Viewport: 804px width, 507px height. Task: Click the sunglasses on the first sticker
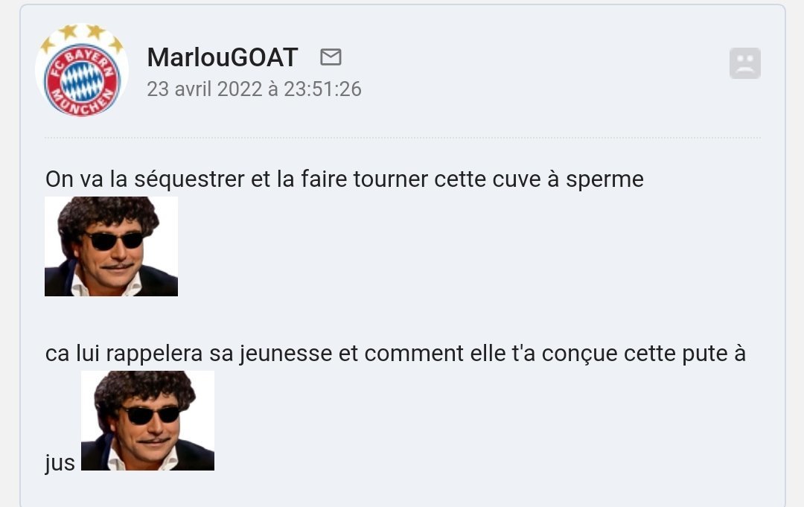(113, 240)
